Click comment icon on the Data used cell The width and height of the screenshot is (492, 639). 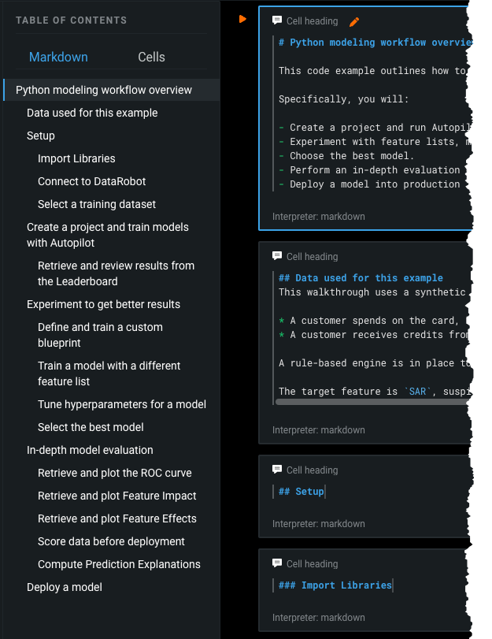pos(277,256)
